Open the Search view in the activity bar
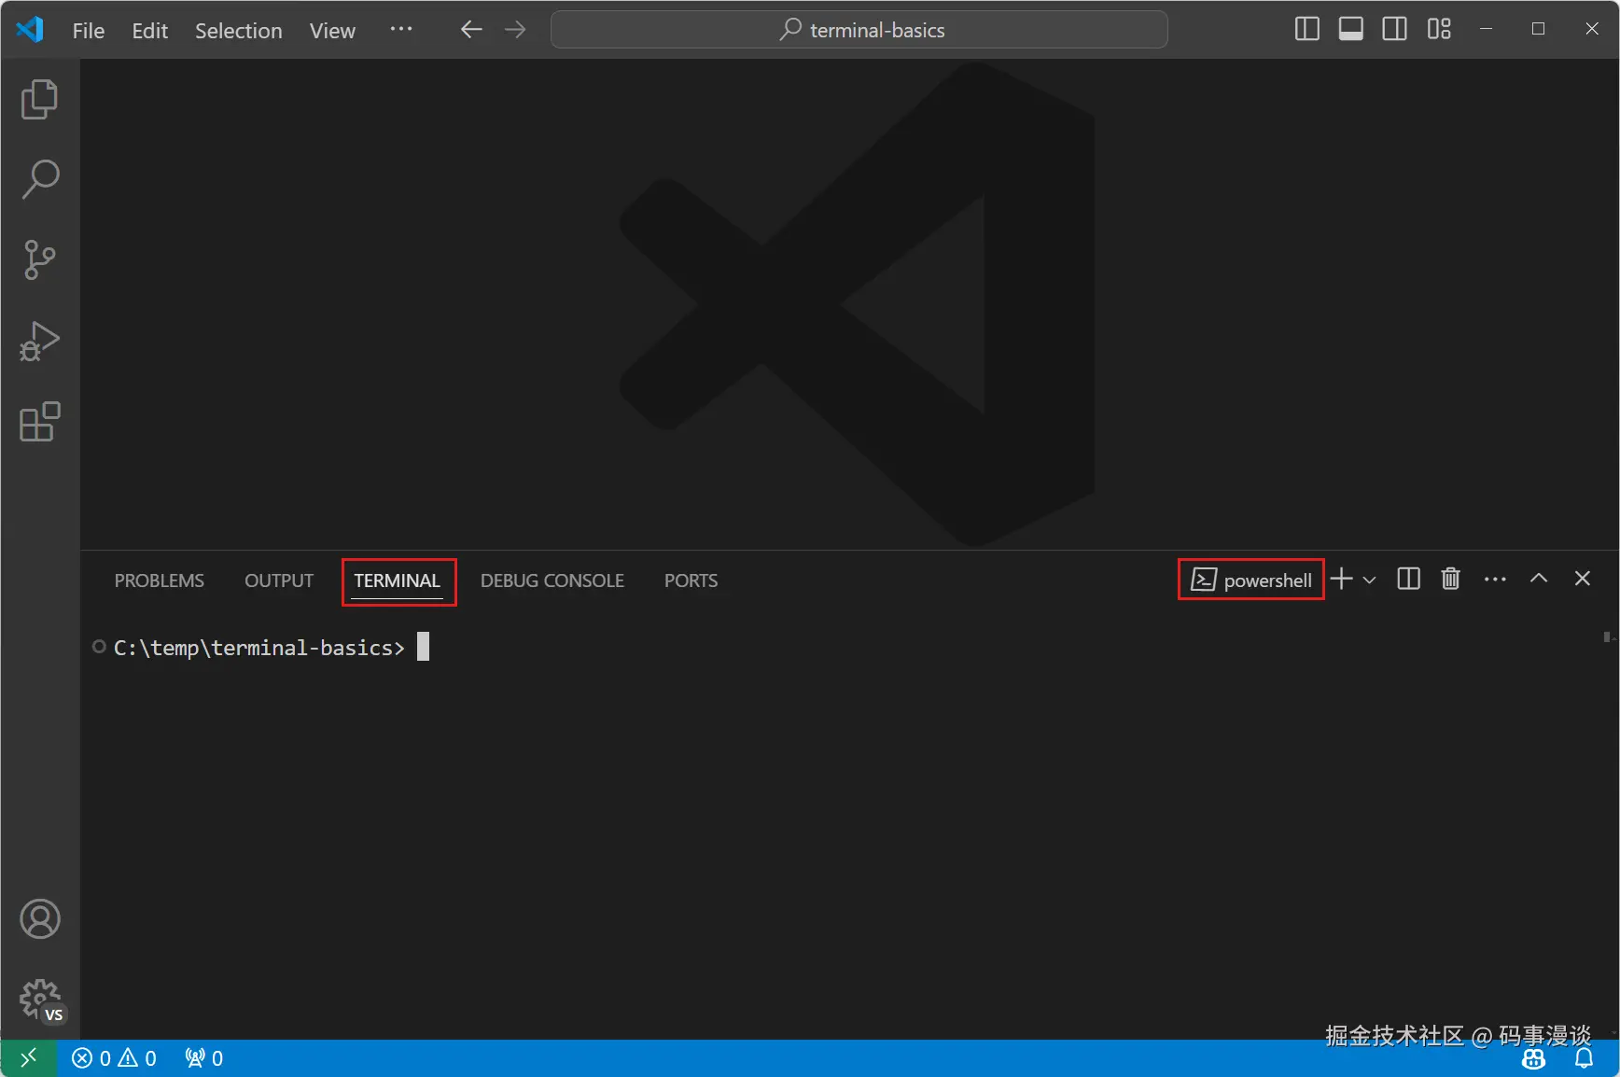Screen dimensions: 1620x1077 tap(39, 179)
